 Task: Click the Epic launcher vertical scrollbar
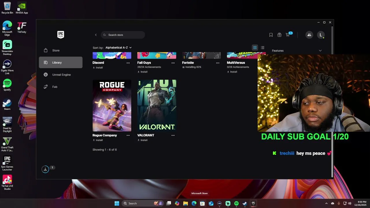[x=332, y=101]
